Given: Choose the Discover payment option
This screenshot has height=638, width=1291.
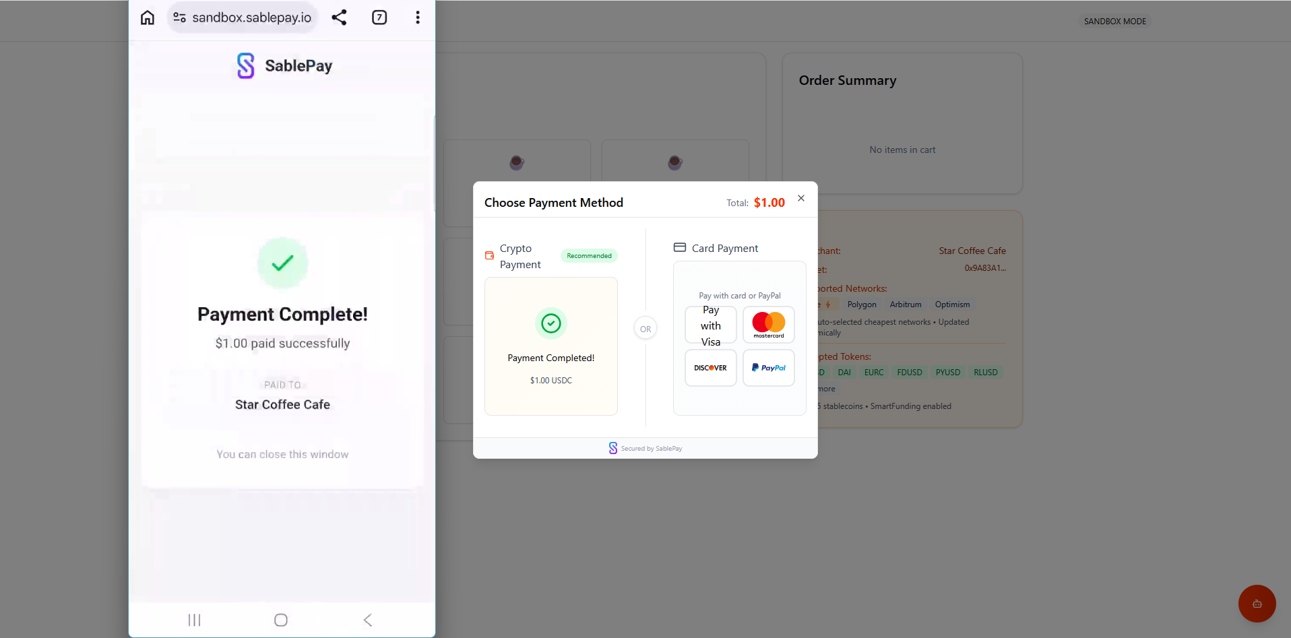Looking at the screenshot, I should point(711,368).
